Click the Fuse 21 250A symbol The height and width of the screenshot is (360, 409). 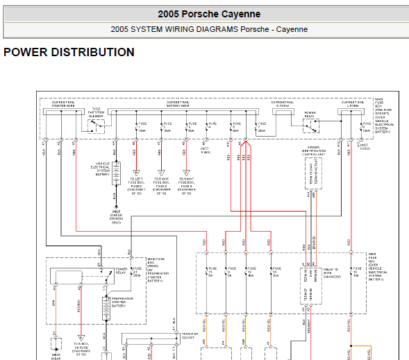[132, 272]
